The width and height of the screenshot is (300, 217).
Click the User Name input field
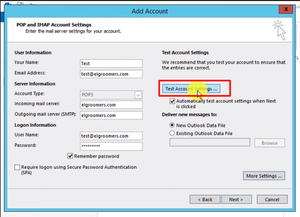(x=111, y=136)
